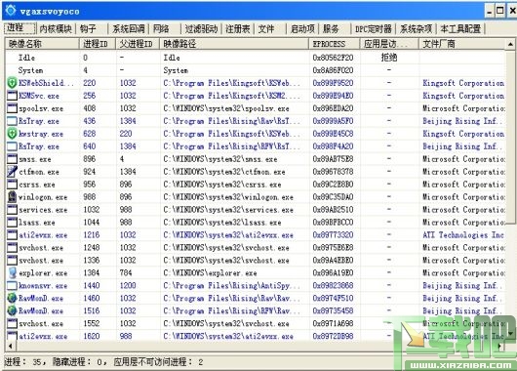The width and height of the screenshot is (517, 371).
Task: Open the 网络 tab
Action: 161,29
